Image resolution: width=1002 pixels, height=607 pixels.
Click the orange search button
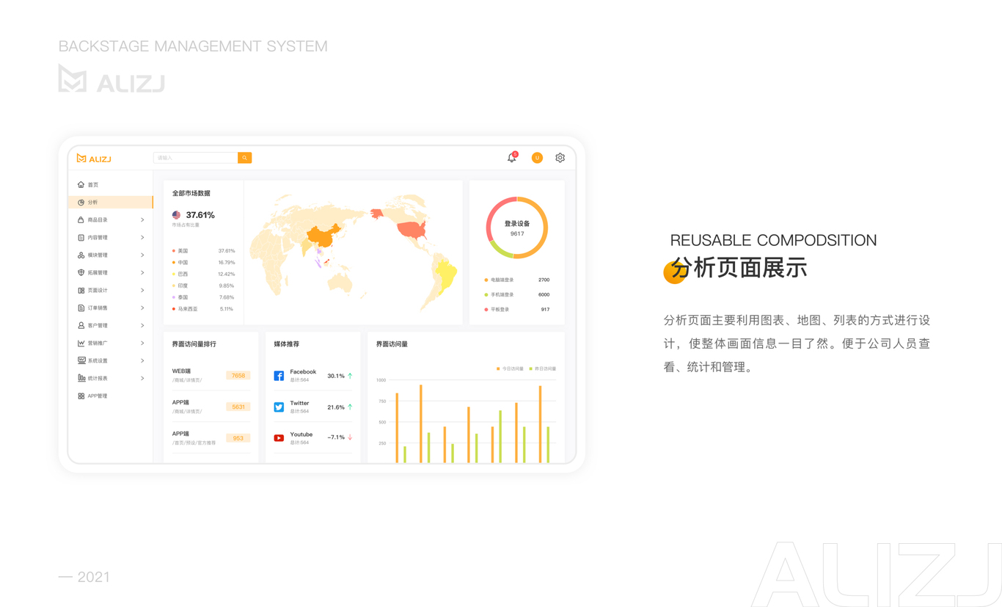[x=244, y=158]
